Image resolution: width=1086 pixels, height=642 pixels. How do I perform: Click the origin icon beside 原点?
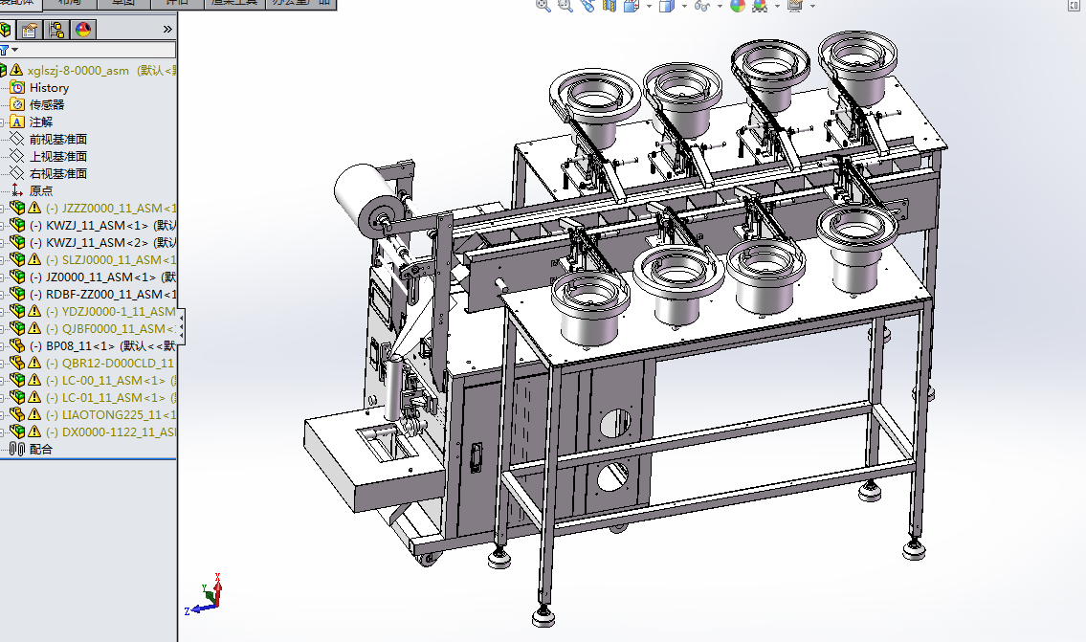(17, 190)
